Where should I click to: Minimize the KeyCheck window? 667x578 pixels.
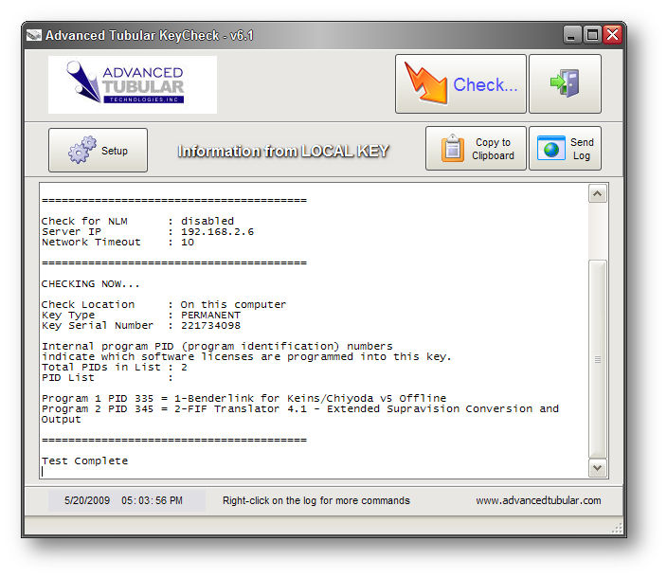pyautogui.click(x=571, y=35)
